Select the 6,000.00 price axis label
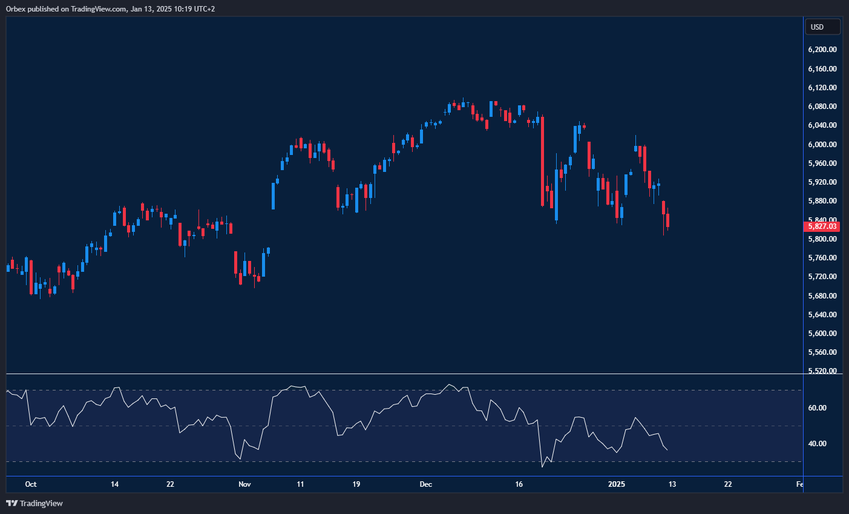Screen dimensions: 849x514 click(822, 145)
